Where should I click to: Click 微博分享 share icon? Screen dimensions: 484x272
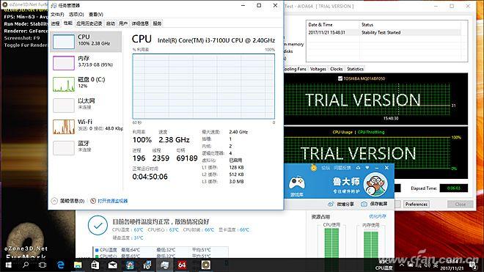click(331, 205)
